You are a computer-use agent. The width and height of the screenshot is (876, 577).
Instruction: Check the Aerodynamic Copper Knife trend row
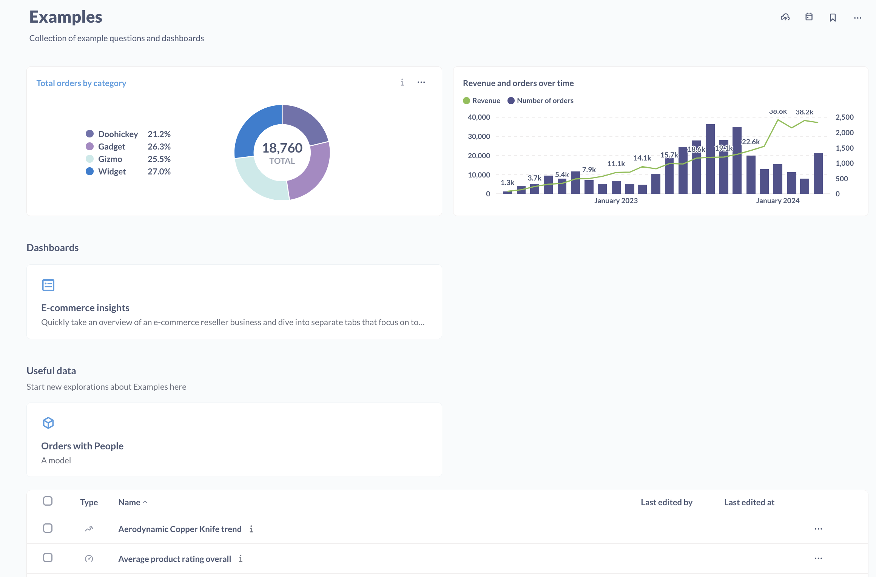[x=48, y=528]
